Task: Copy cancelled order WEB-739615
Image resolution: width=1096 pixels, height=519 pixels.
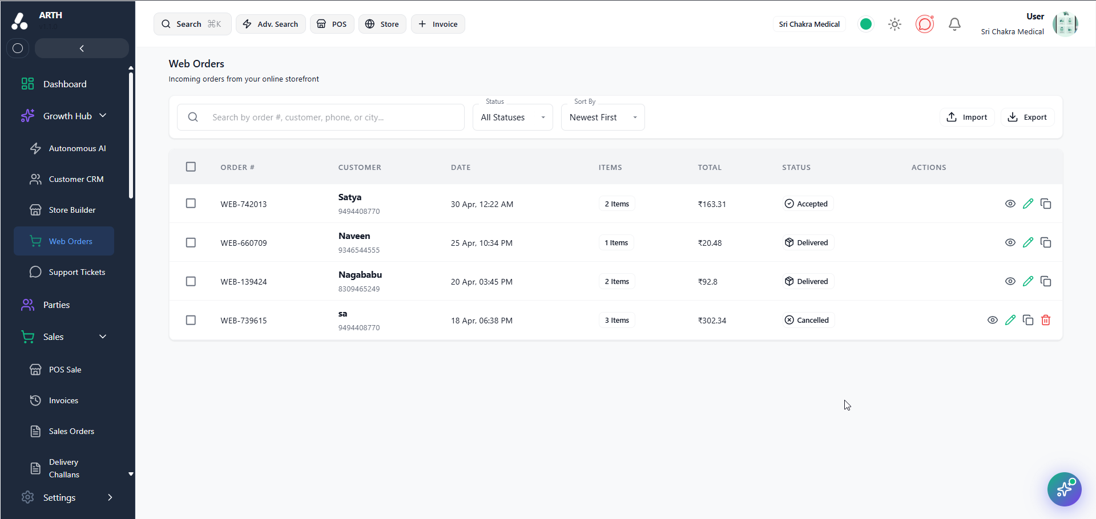Action: pyautogui.click(x=1028, y=320)
